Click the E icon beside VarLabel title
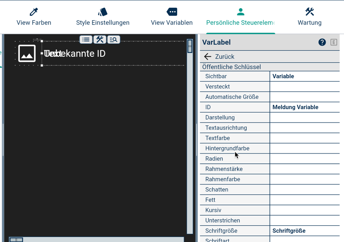The height and width of the screenshot is (242, 344). pyautogui.click(x=334, y=42)
